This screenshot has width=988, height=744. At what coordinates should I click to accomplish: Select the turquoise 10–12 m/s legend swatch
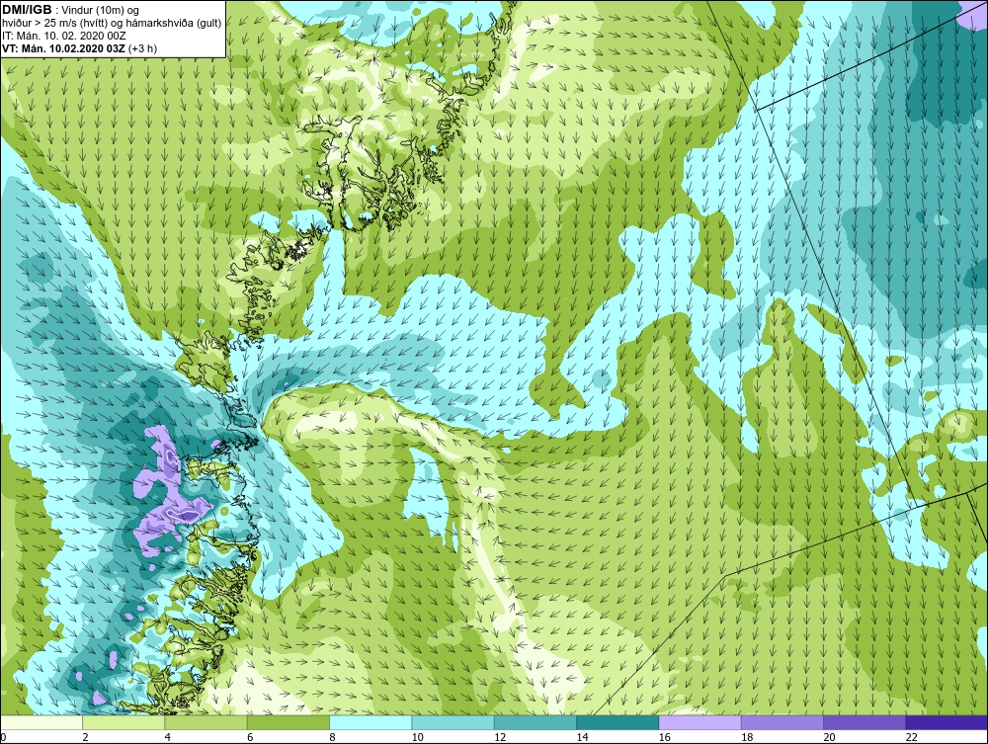(453, 722)
